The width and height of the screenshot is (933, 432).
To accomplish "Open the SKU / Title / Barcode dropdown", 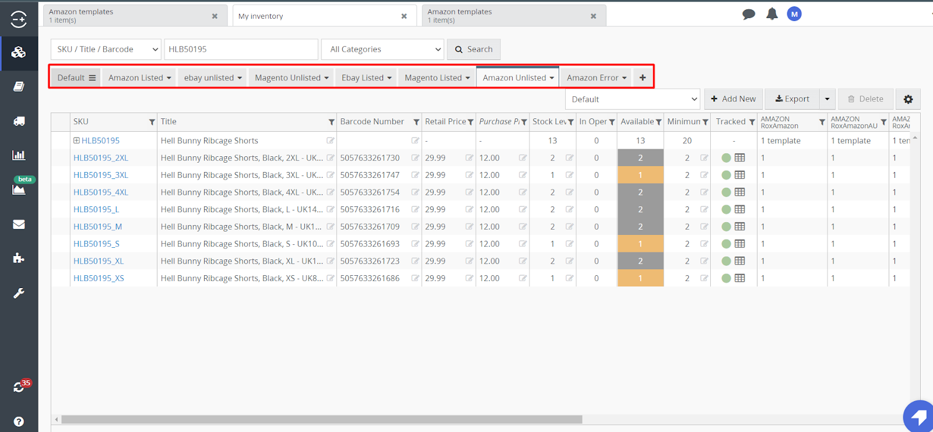I will tap(106, 50).
